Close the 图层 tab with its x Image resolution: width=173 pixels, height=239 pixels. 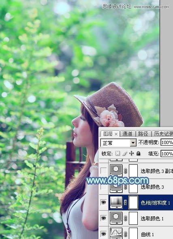[x=116, y=134]
